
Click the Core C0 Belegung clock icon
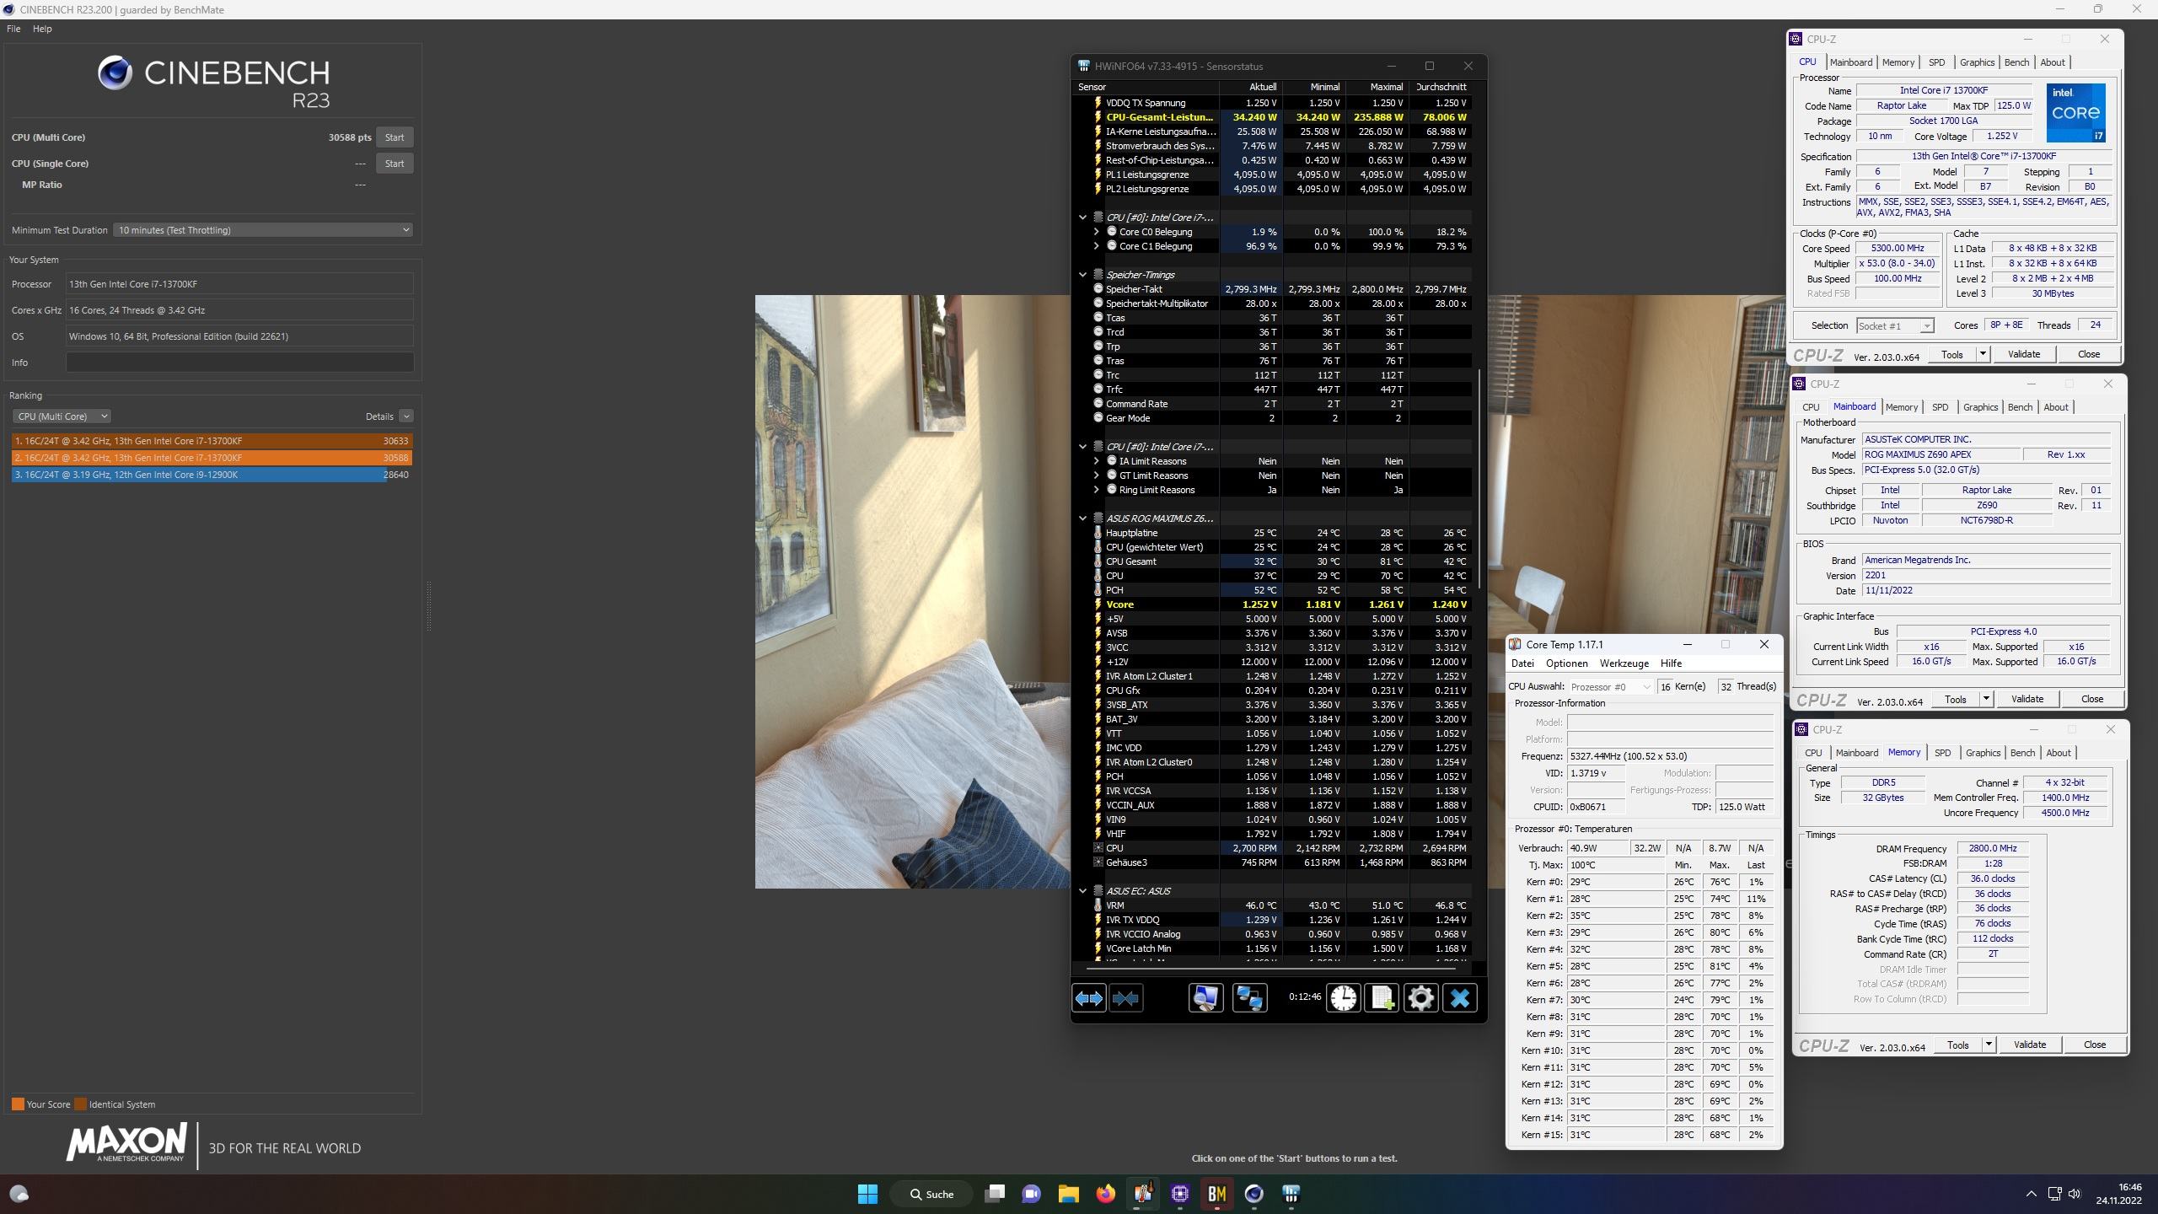pyautogui.click(x=1111, y=232)
